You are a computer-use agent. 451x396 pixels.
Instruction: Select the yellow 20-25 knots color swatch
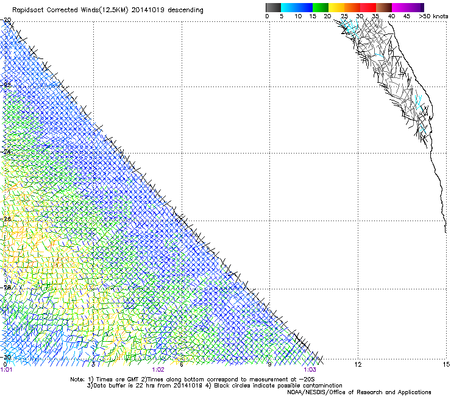(x=336, y=7)
